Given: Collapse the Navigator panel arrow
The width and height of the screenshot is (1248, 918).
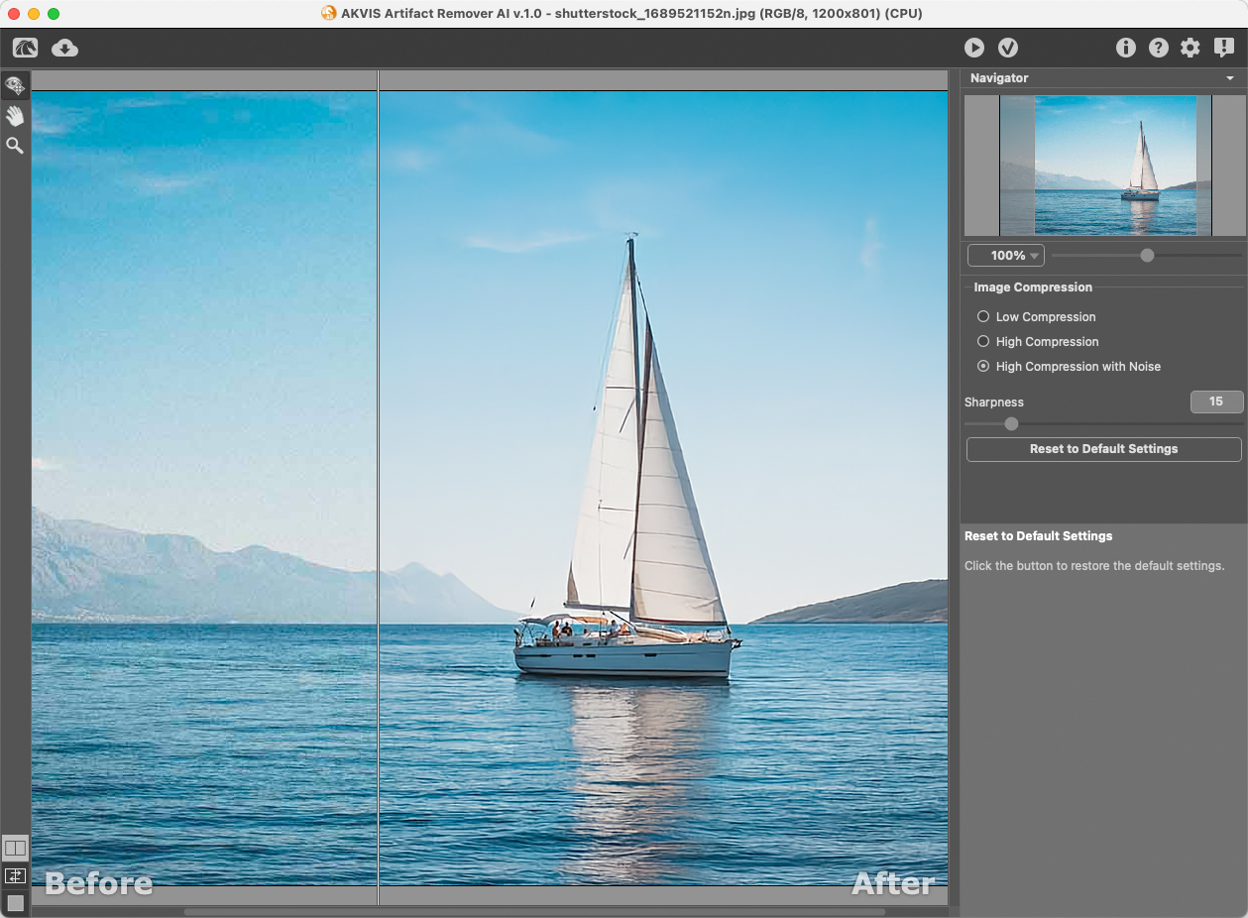Looking at the screenshot, I should [x=1230, y=78].
